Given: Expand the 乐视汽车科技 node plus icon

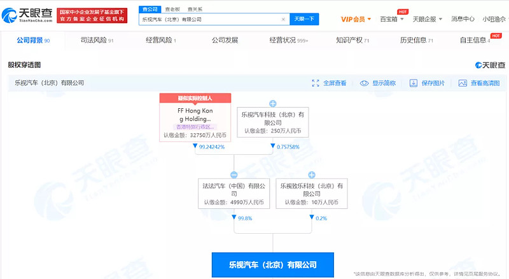Looking at the screenshot, I should click(x=273, y=104).
